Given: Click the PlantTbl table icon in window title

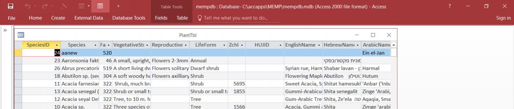Looking at the screenshot, I should pos(21,35).
